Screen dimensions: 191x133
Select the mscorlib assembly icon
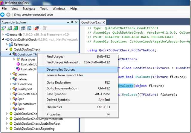[x=7, y=35]
